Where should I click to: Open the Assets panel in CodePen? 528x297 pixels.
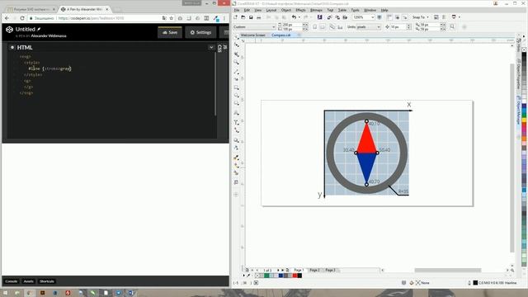pos(29,281)
